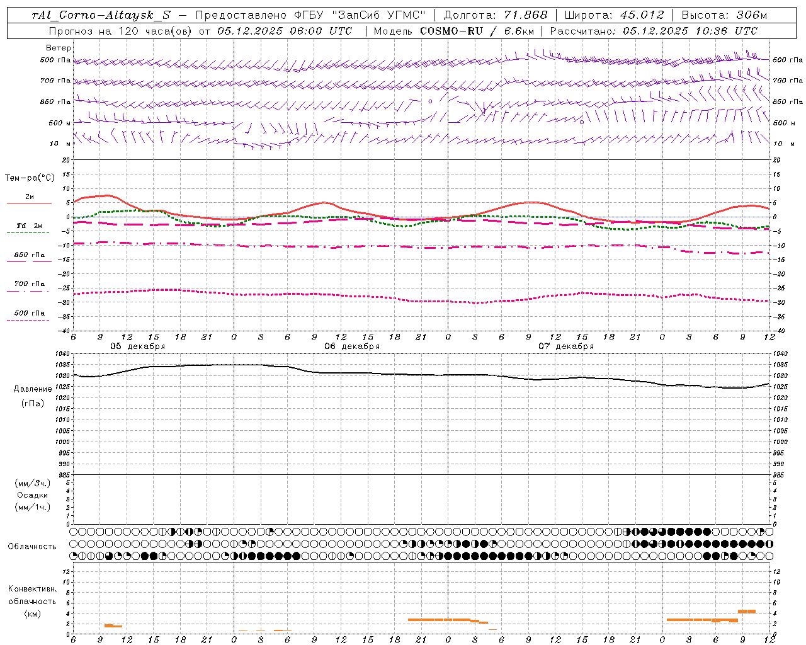Click the provider text "ЗапСиб УГМС"
Screen dimensions: 806x645
(379, 15)
